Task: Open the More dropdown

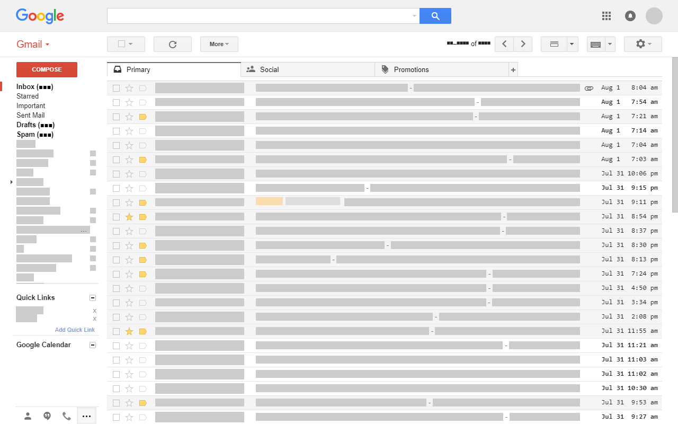Action: tap(219, 44)
